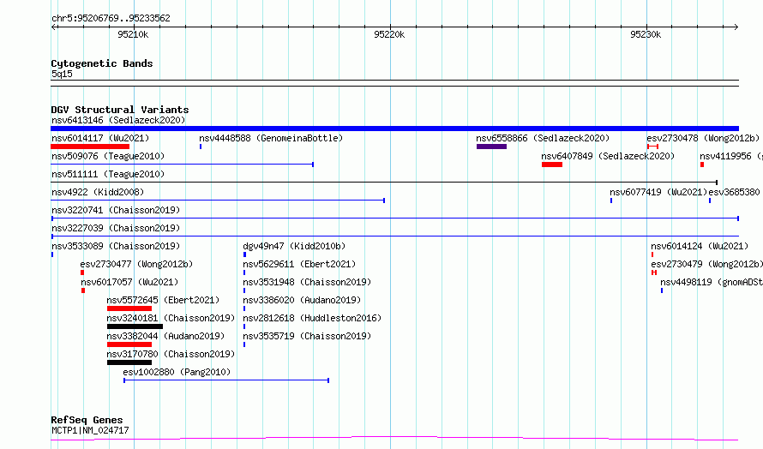Select the red nsv3382044 variant bar
Image resolution: width=763 pixels, height=449 pixels.
tap(129, 344)
